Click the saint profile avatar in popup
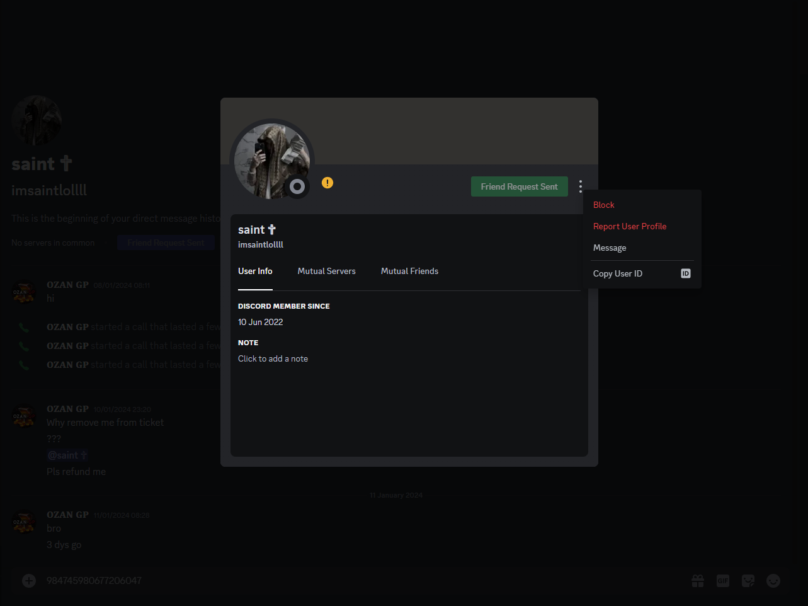The height and width of the screenshot is (606, 808). click(x=272, y=161)
